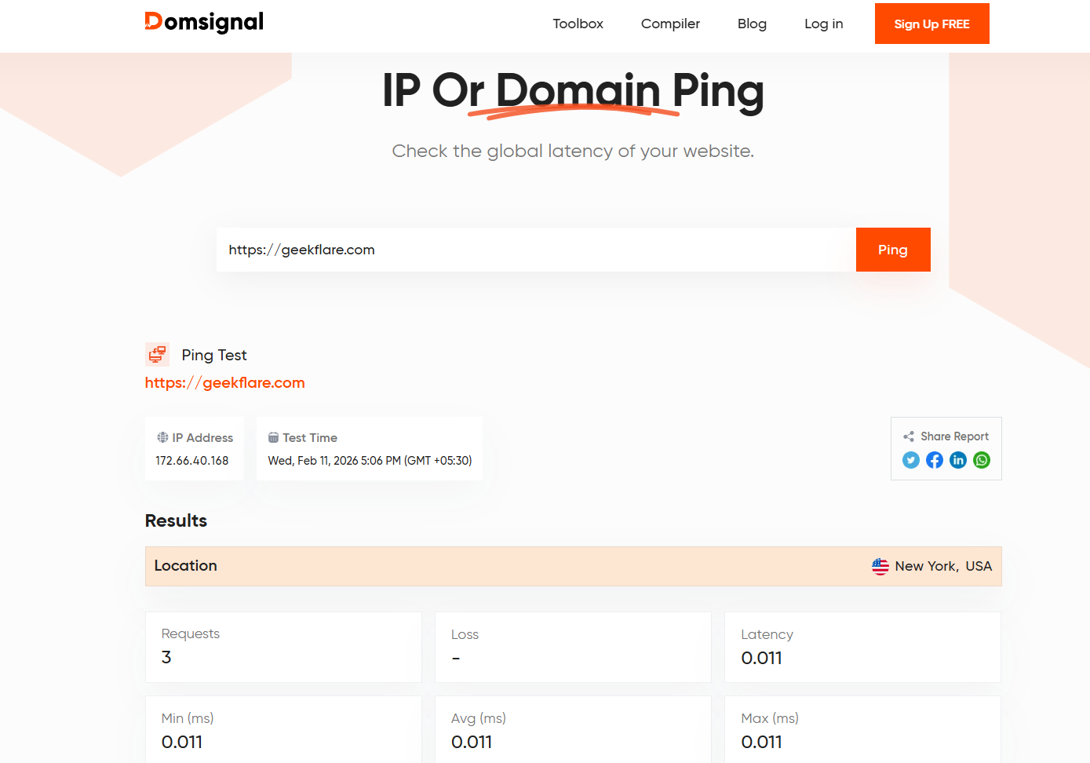This screenshot has height=763, width=1090.
Task: Share the report on Twitter
Action: [x=910, y=460]
